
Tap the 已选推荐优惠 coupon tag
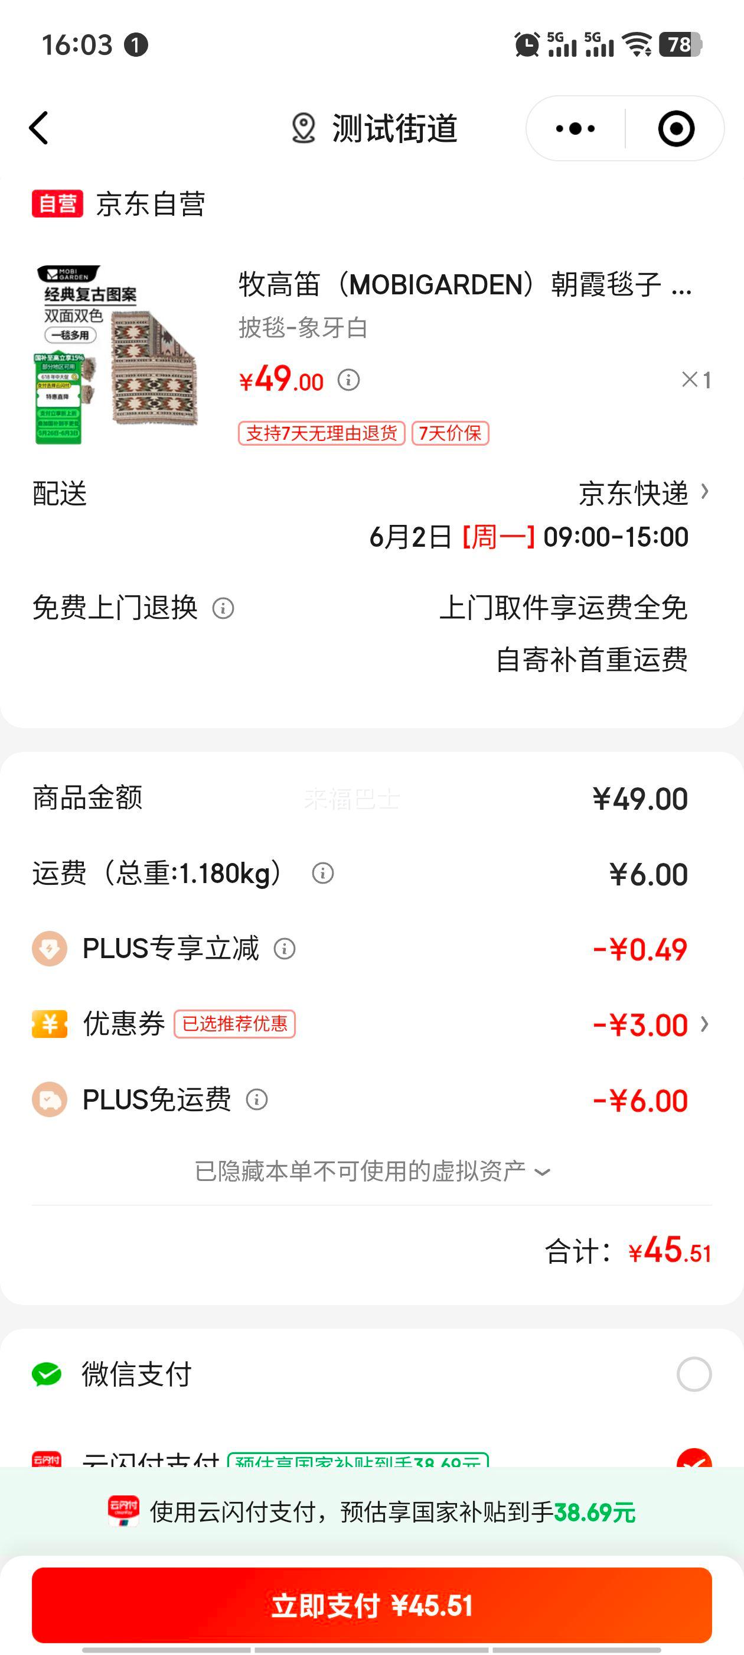pyautogui.click(x=235, y=1024)
